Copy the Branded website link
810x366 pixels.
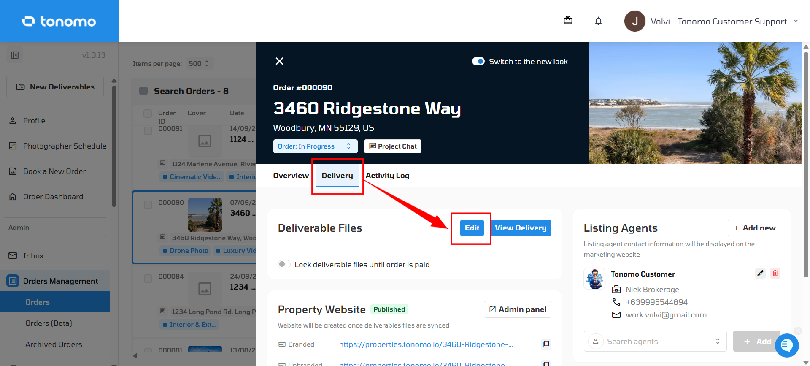point(546,344)
